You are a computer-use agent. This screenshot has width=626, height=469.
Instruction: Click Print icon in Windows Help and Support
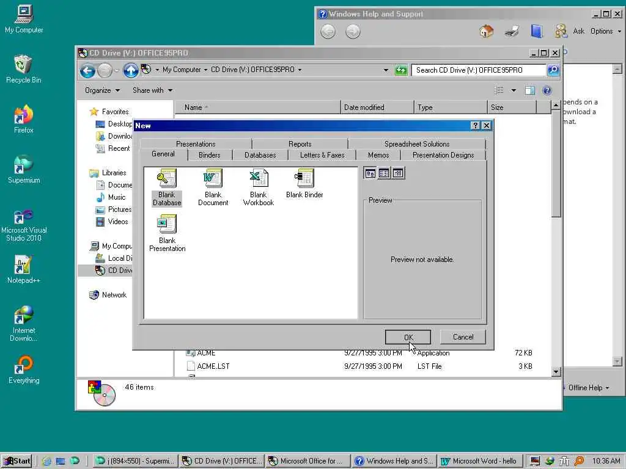click(512, 31)
